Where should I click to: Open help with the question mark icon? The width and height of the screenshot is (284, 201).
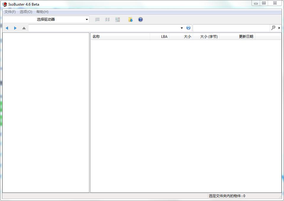pyautogui.click(x=141, y=20)
